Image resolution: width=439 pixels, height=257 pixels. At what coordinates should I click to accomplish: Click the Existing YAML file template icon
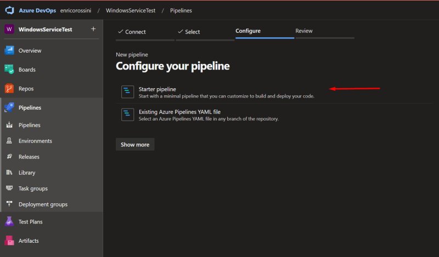(x=127, y=115)
